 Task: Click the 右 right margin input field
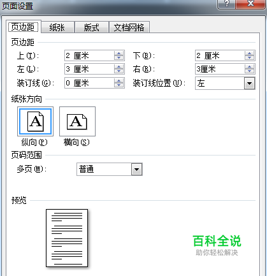220,69
